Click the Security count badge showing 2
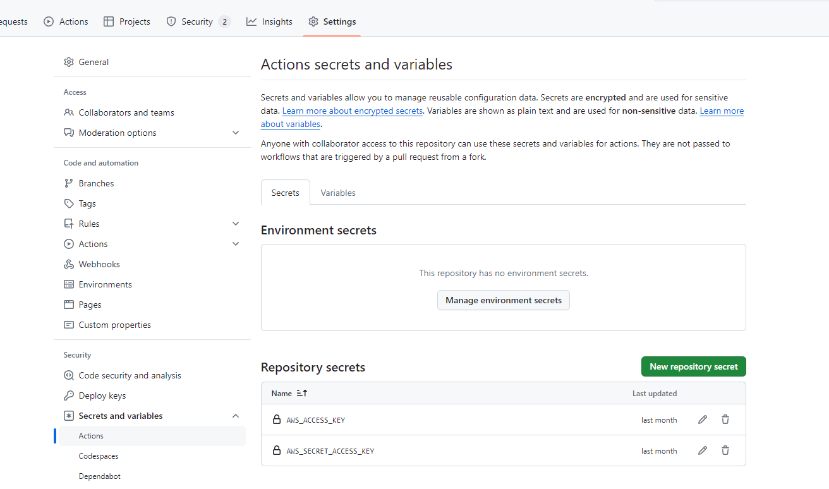The image size is (829, 489). pos(224,21)
